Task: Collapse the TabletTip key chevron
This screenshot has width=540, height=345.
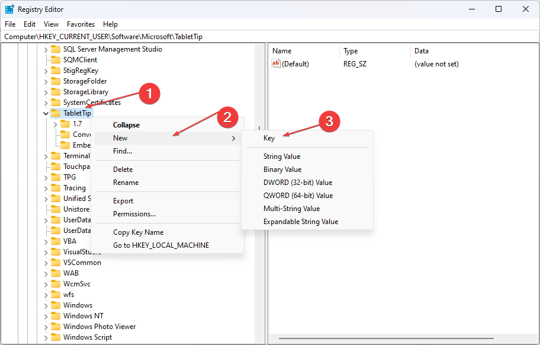Action: point(46,113)
